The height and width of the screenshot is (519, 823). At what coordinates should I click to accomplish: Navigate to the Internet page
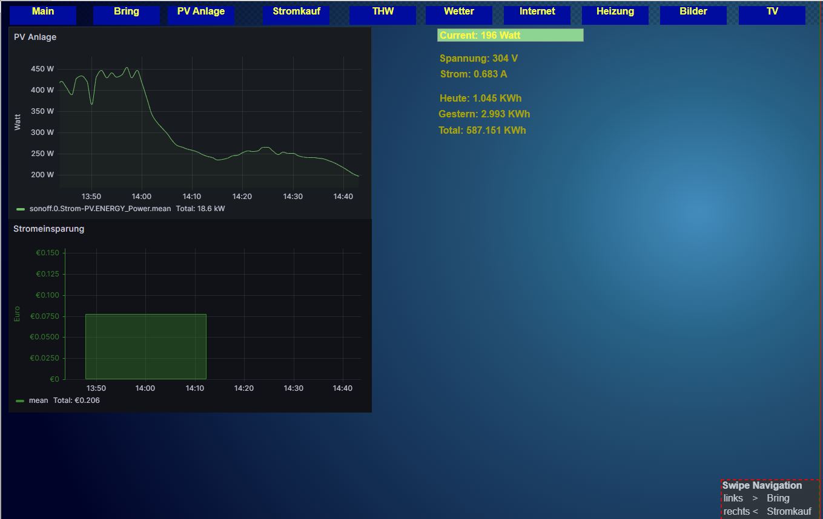point(537,15)
